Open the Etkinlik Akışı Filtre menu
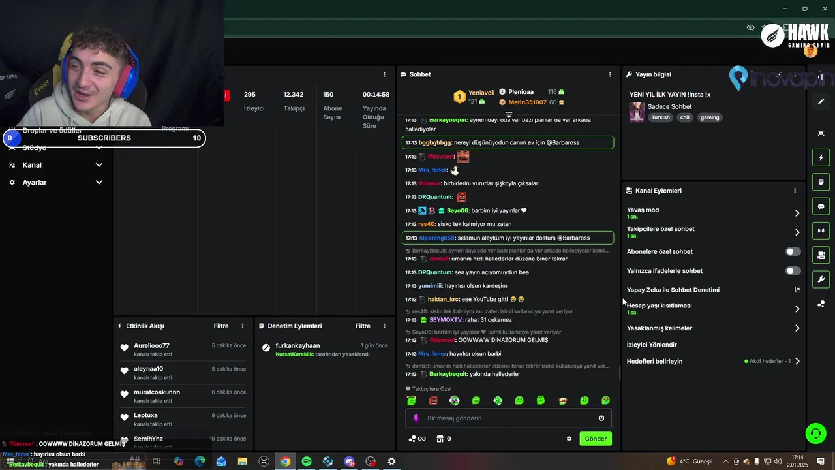The height and width of the screenshot is (470, 835). [221, 326]
